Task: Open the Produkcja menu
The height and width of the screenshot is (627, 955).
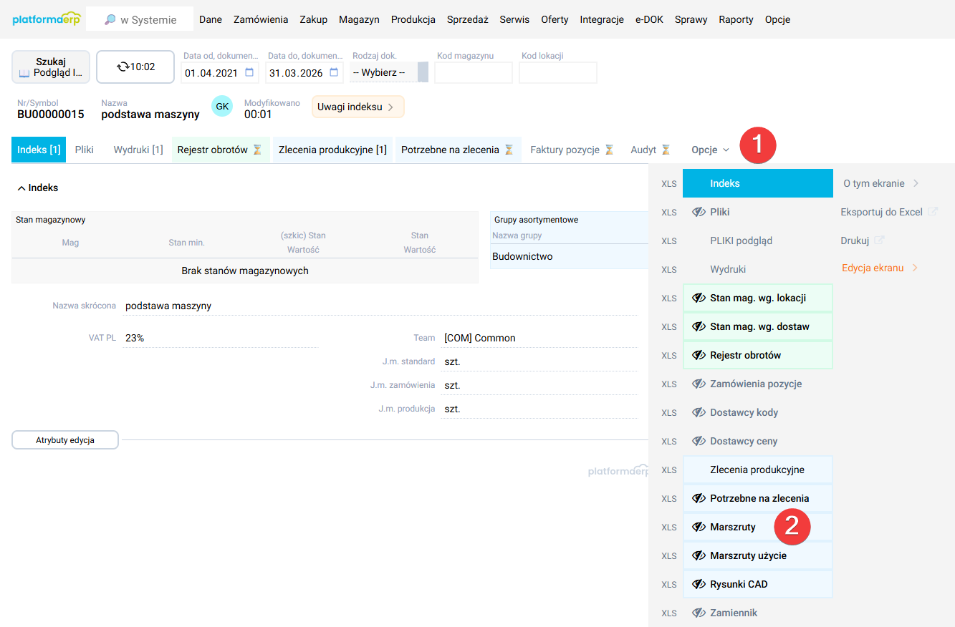Action: pos(413,19)
